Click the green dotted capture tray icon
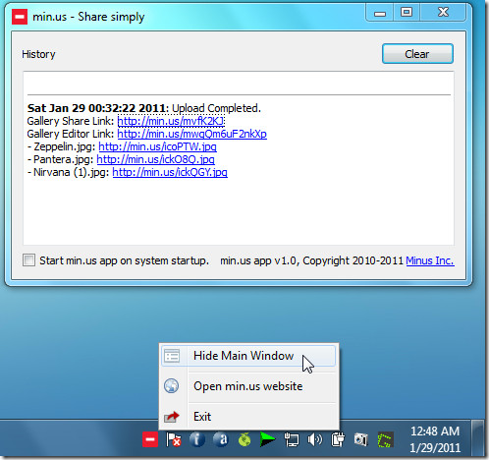Viewport: 489px width, 460px height. click(385, 439)
